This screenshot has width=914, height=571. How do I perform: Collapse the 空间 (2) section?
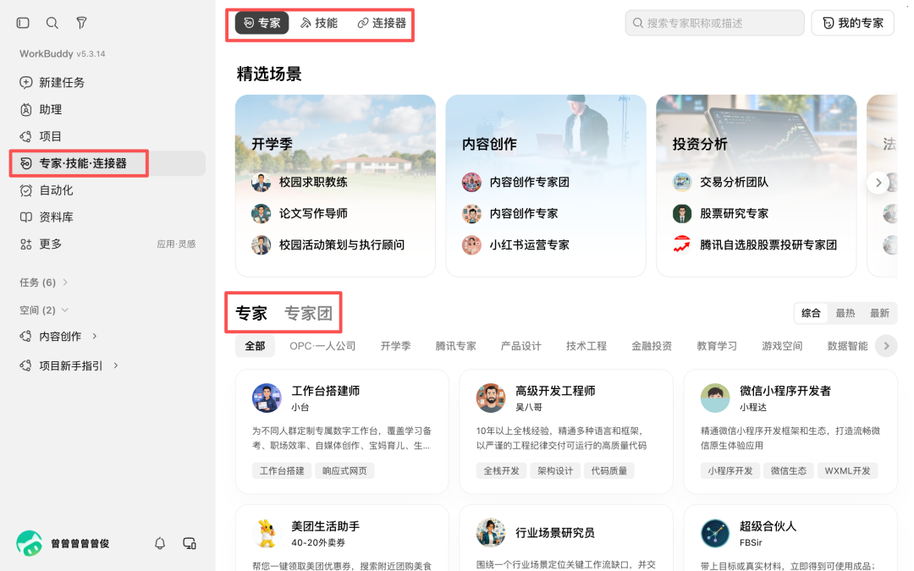pos(44,310)
